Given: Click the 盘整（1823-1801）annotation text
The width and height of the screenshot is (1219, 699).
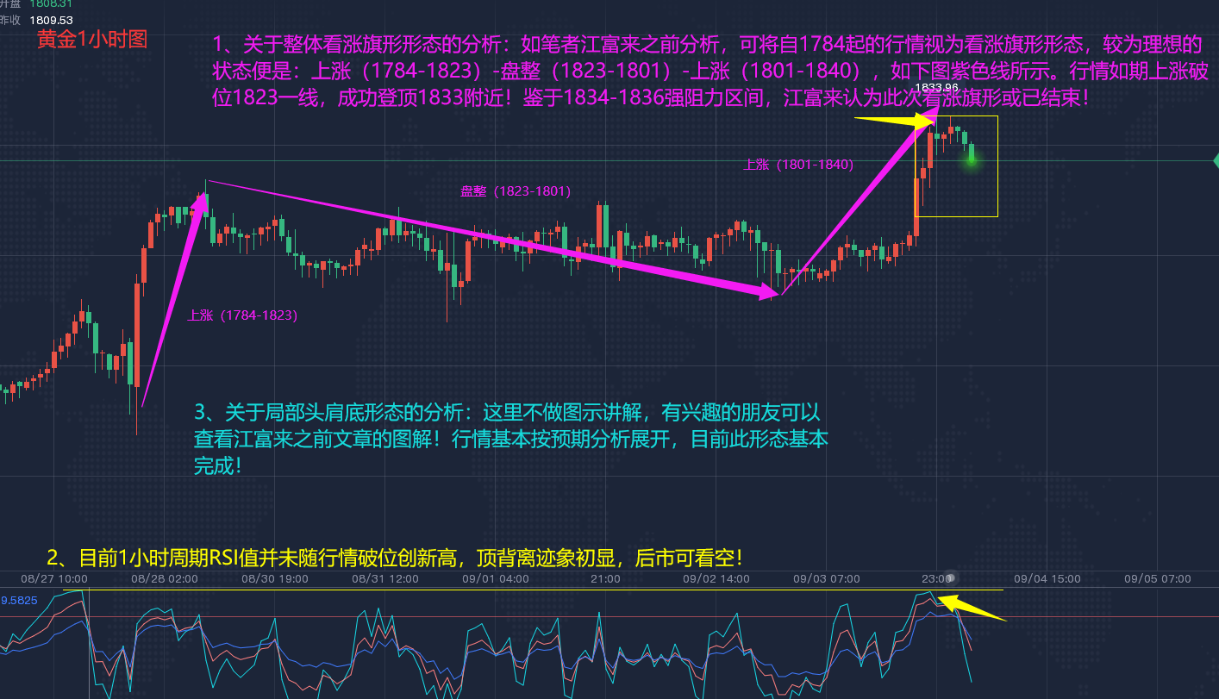Looking at the screenshot, I should [516, 190].
